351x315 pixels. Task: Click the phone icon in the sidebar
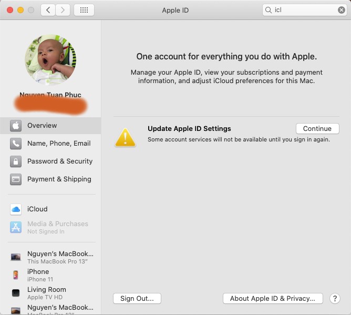[x=16, y=144]
